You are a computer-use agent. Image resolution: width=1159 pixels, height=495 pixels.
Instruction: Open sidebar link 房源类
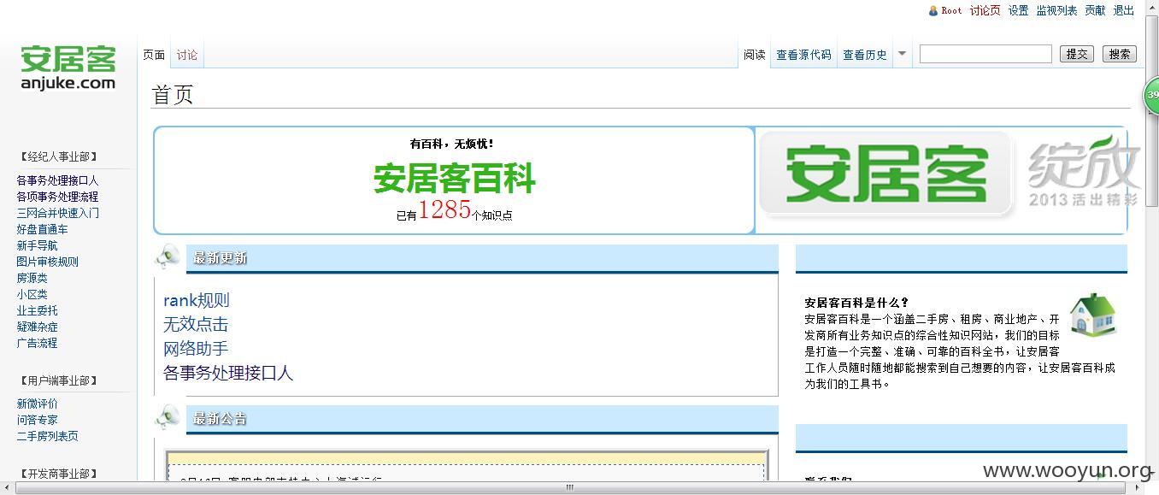(32, 278)
